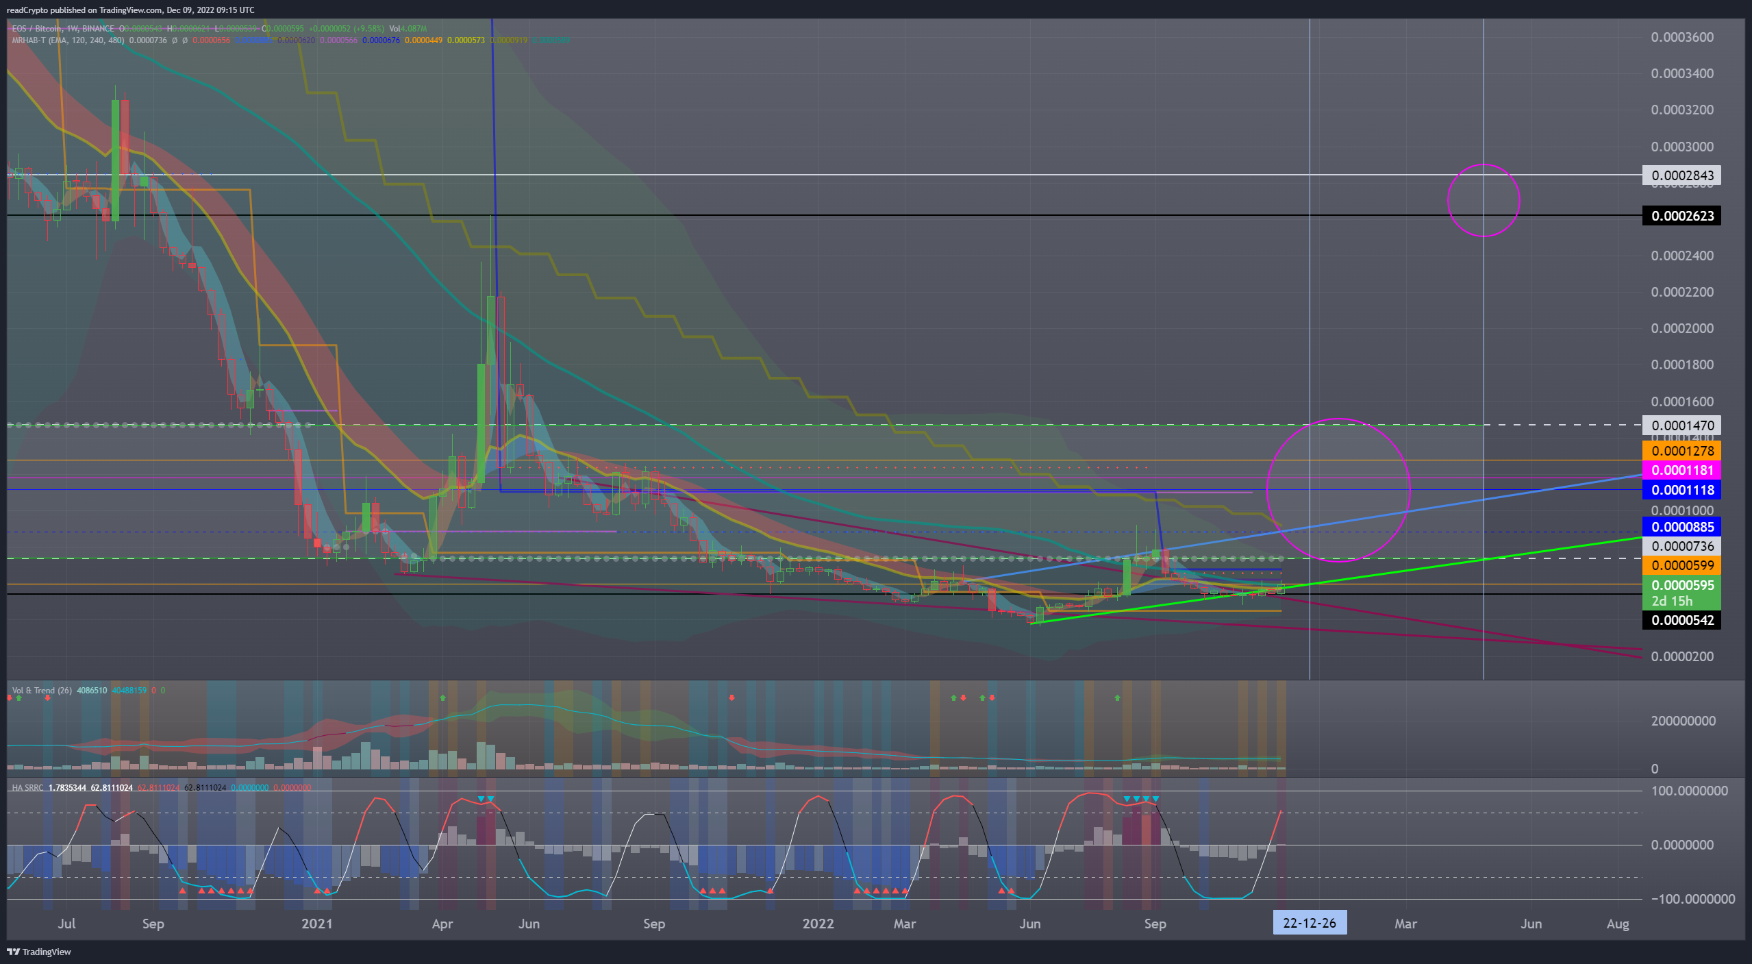Click the 2d 15h countdown label

click(x=1671, y=601)
